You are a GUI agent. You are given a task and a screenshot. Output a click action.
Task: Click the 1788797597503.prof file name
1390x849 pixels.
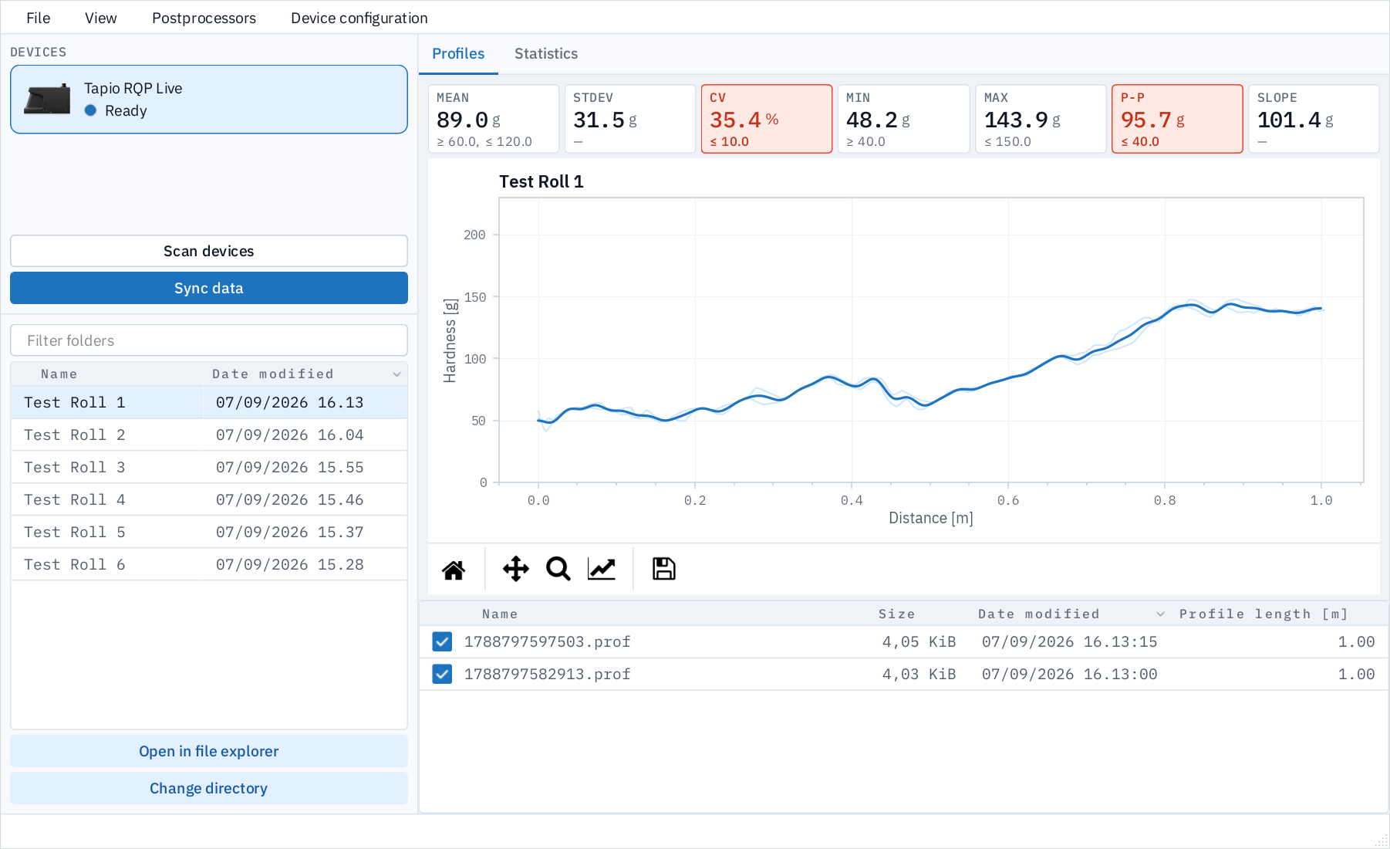coord(547,641)
